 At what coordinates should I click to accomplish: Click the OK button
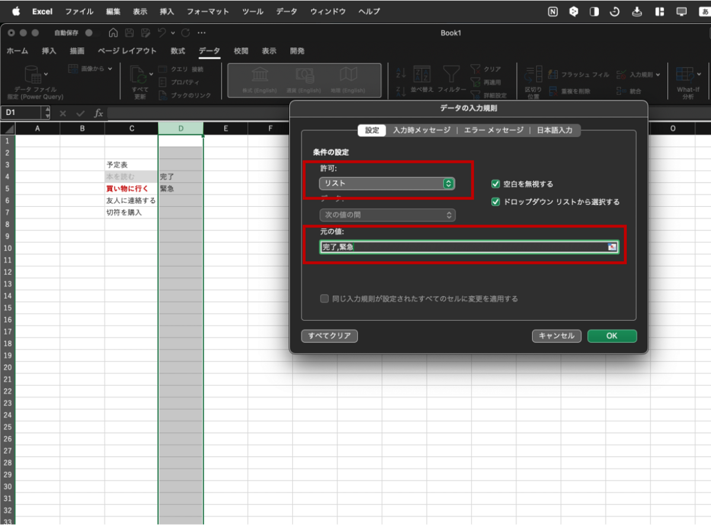coord(612,336)
